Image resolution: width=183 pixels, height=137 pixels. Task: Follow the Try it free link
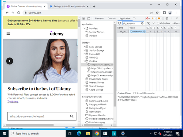click(13, 102)
